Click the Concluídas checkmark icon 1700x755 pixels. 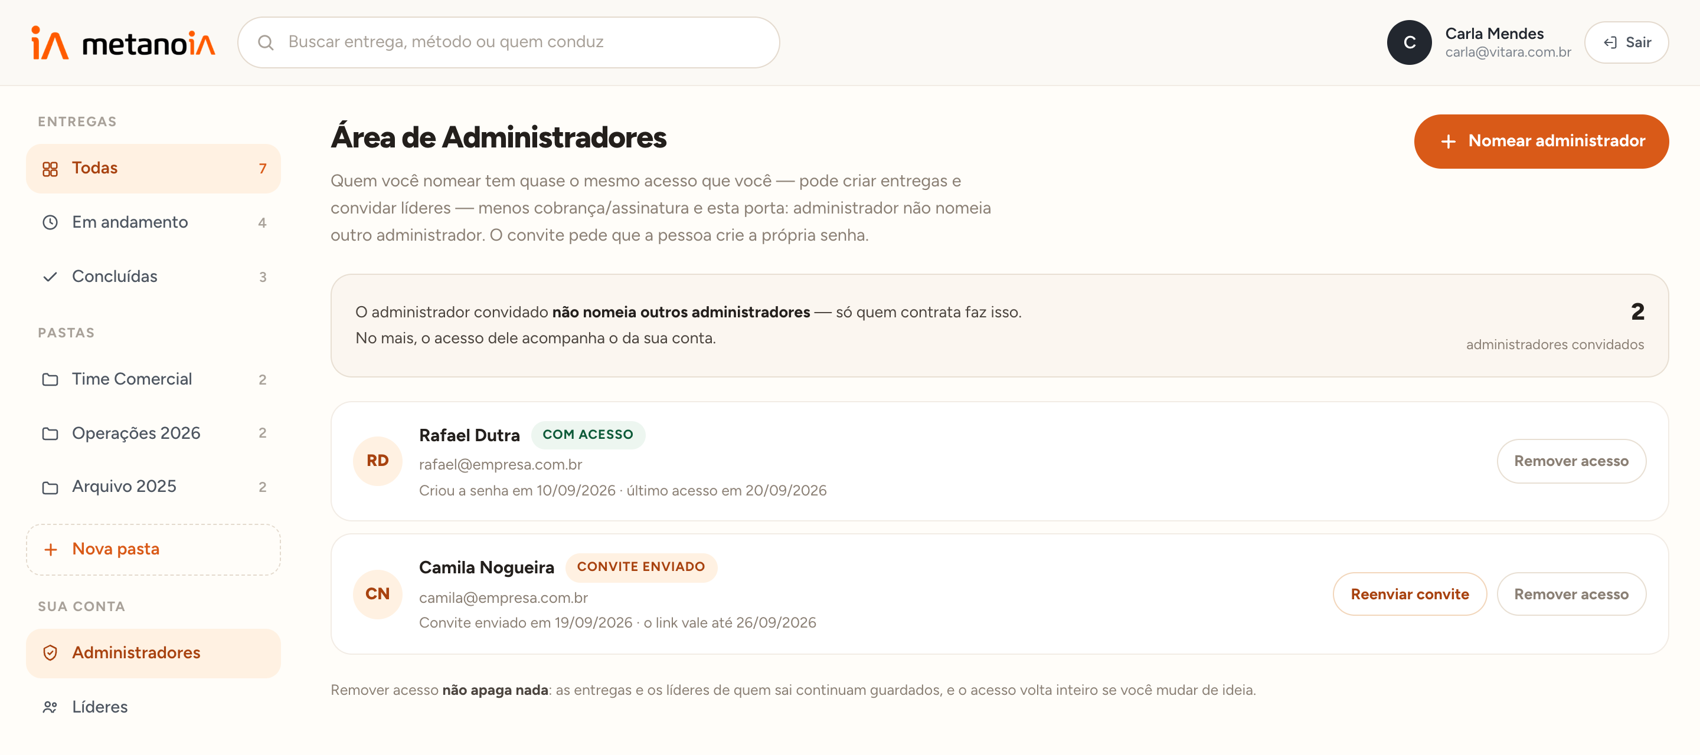pyautogui.click(x=50, y=277)
